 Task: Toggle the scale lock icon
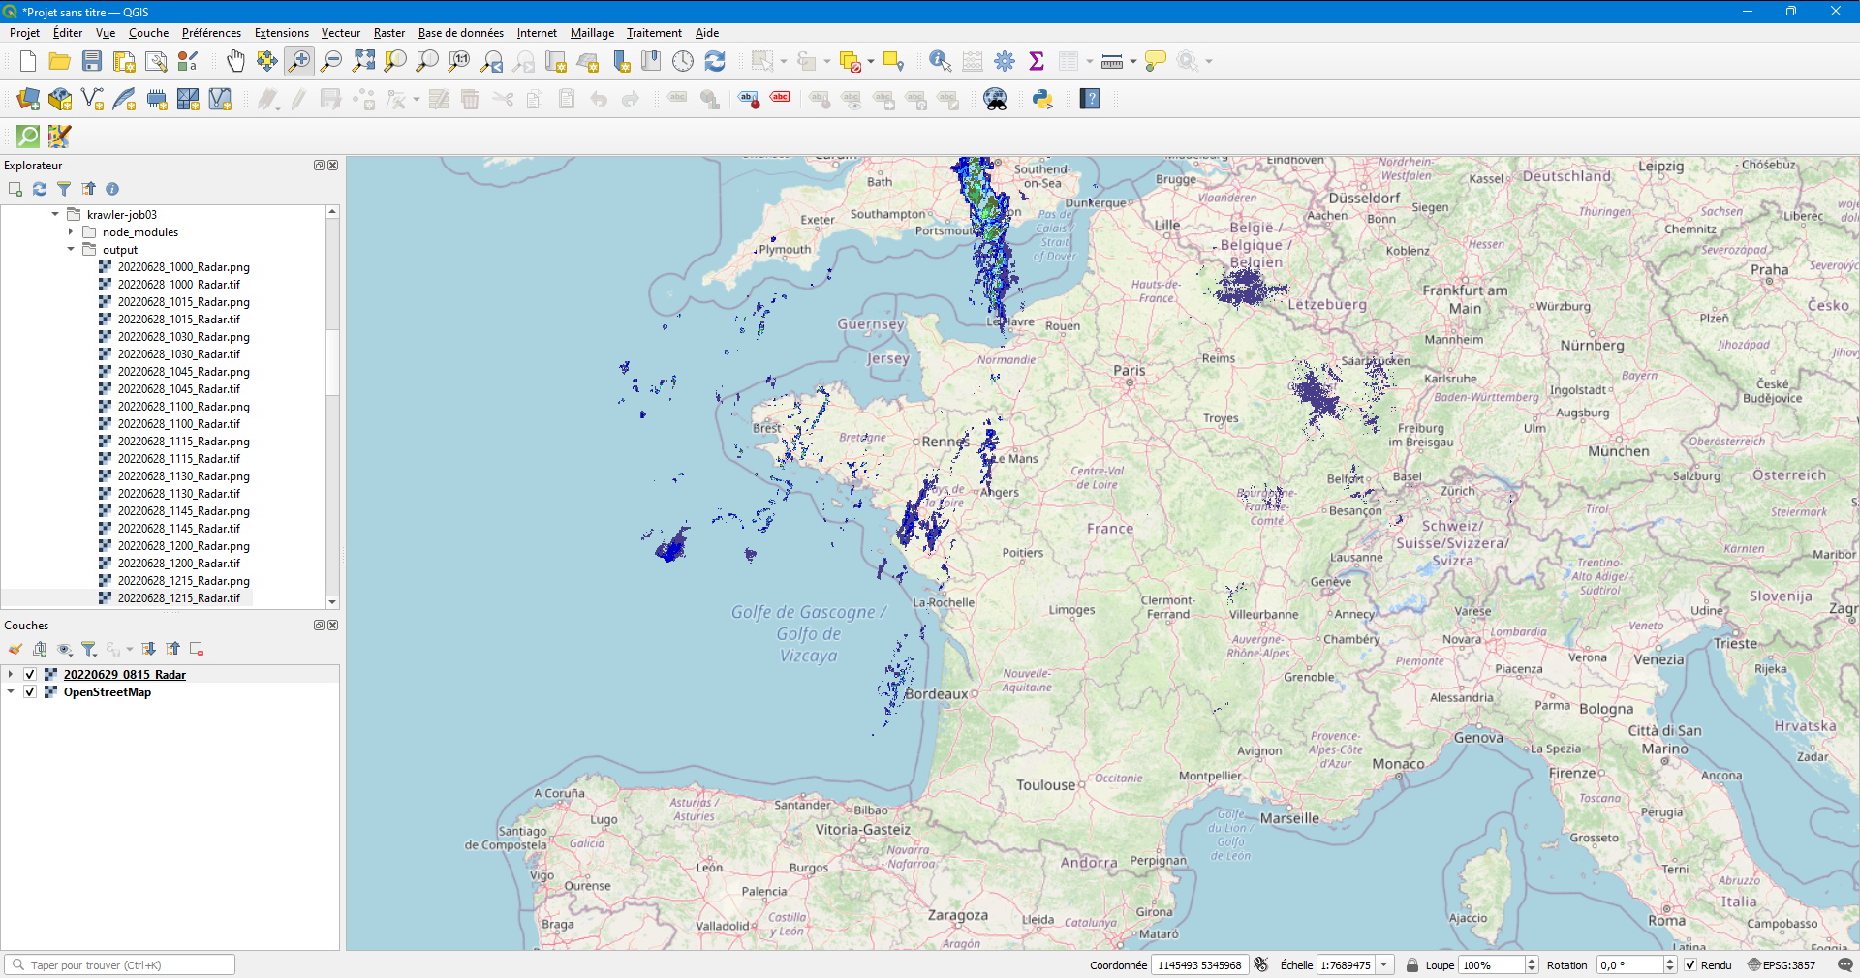point(1412,964)
